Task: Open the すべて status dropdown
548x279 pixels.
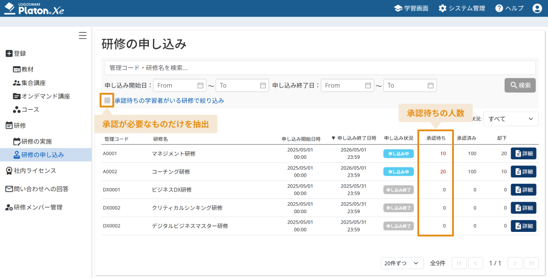Action: (x=511, y=119)
